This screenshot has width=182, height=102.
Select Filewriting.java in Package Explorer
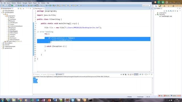pos(14,31)
